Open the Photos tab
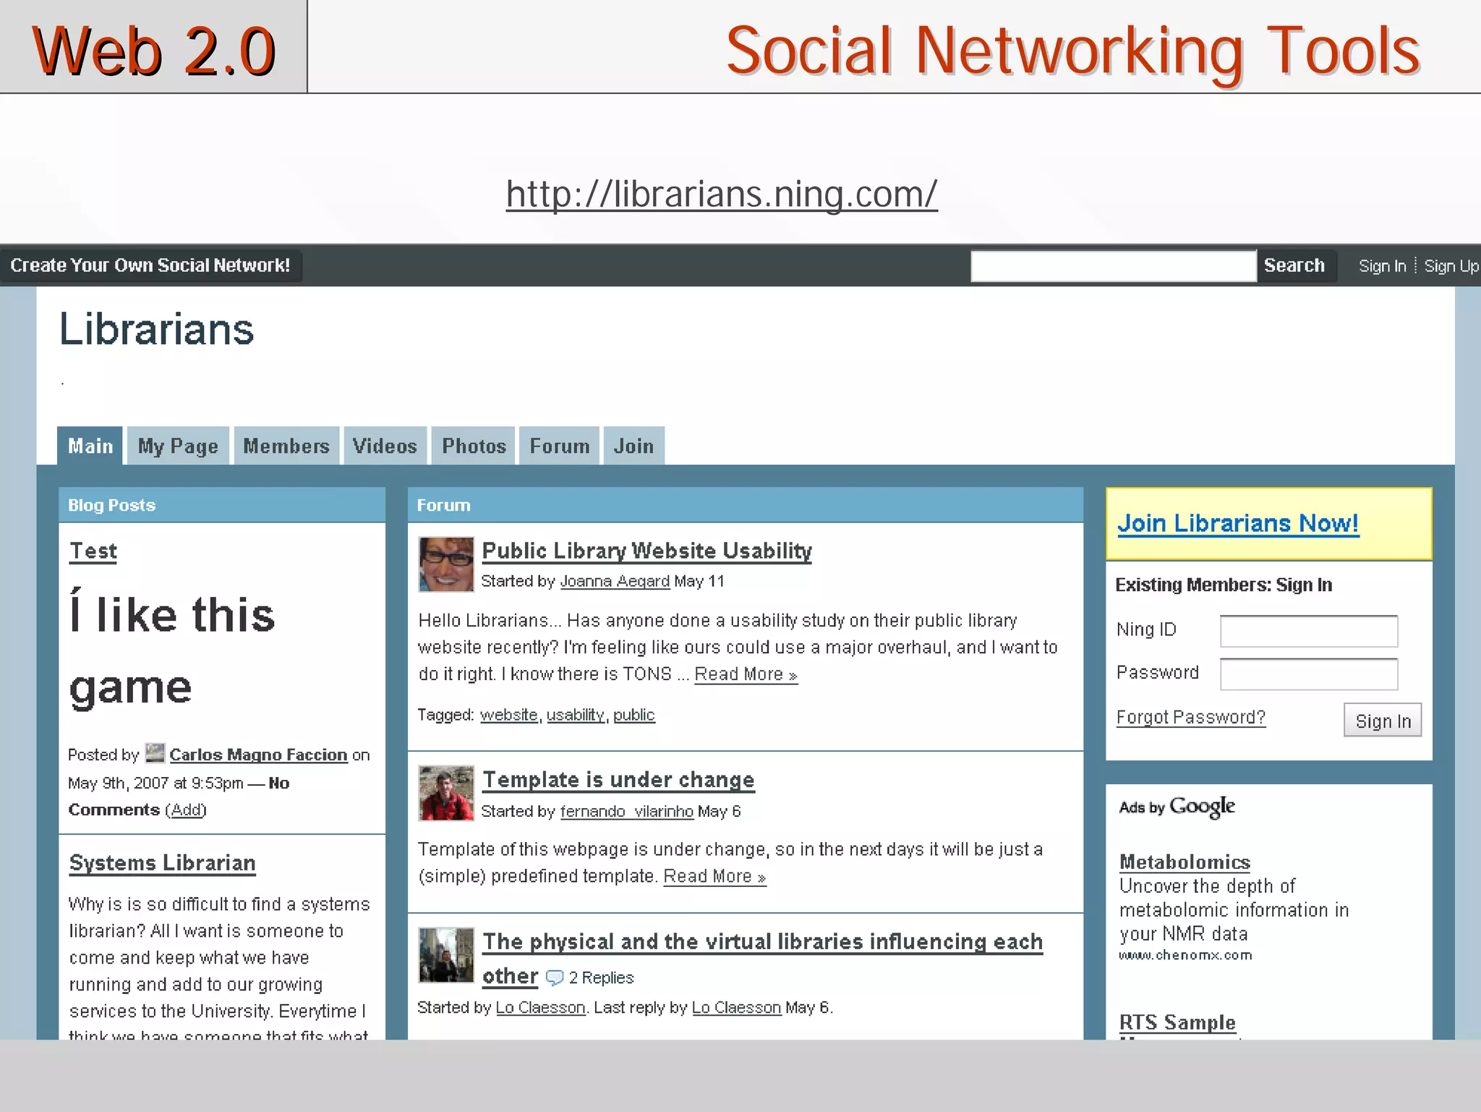The image size is (1481, 1112). tap(474, 446)
